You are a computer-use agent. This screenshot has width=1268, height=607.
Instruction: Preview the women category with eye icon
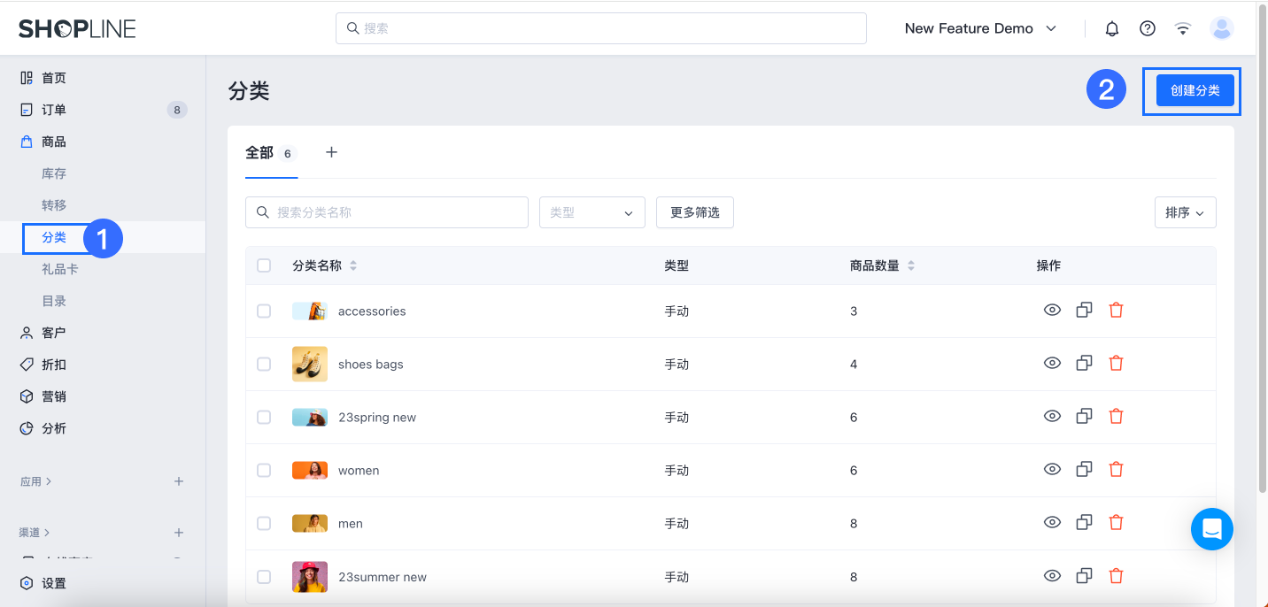point(1052,469)
